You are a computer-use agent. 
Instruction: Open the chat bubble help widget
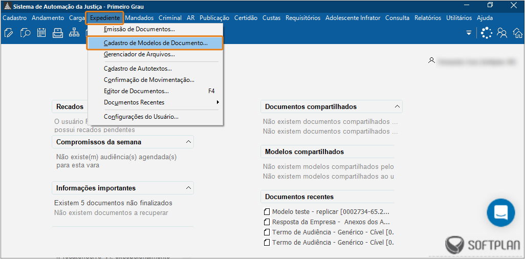coord(501,213)
